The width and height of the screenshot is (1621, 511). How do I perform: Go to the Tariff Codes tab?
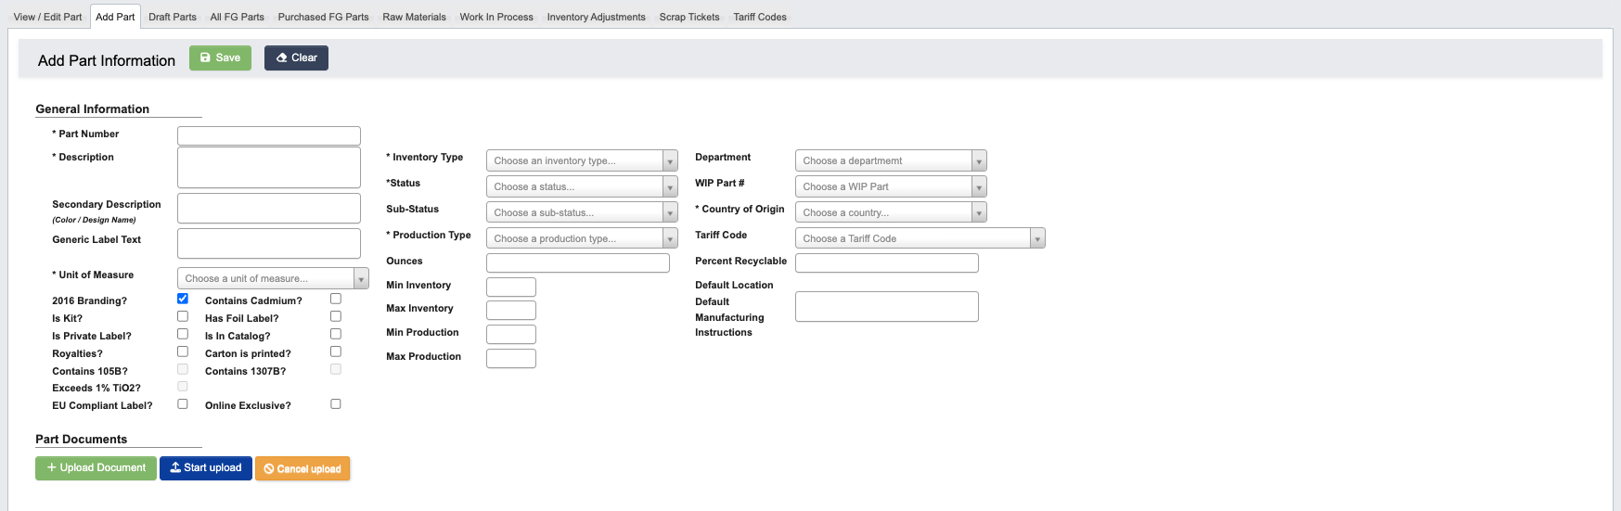(x=760, y=17)
